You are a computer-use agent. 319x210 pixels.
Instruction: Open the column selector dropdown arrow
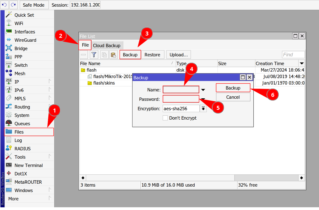[x=302, y=64]
